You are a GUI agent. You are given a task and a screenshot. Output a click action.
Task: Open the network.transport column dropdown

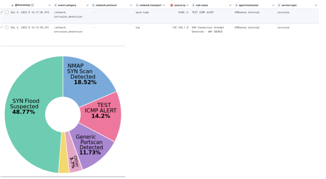click(x=165, y=5)
